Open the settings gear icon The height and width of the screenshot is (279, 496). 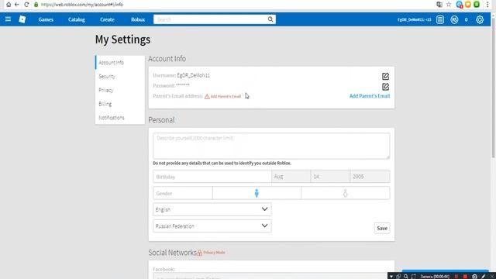click(x=480, y=19)
